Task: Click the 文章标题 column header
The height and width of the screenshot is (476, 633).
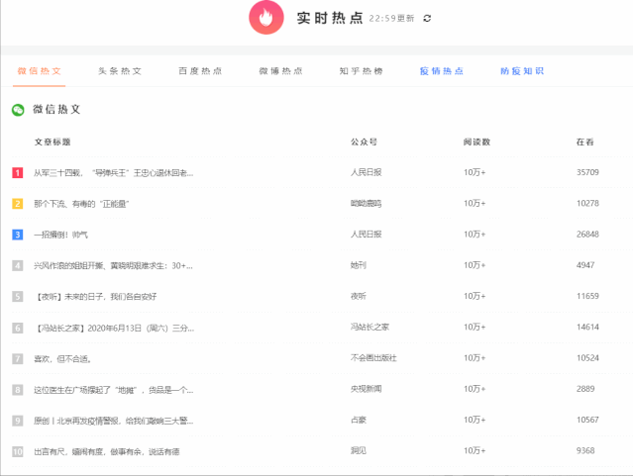Action: [53, 142]
